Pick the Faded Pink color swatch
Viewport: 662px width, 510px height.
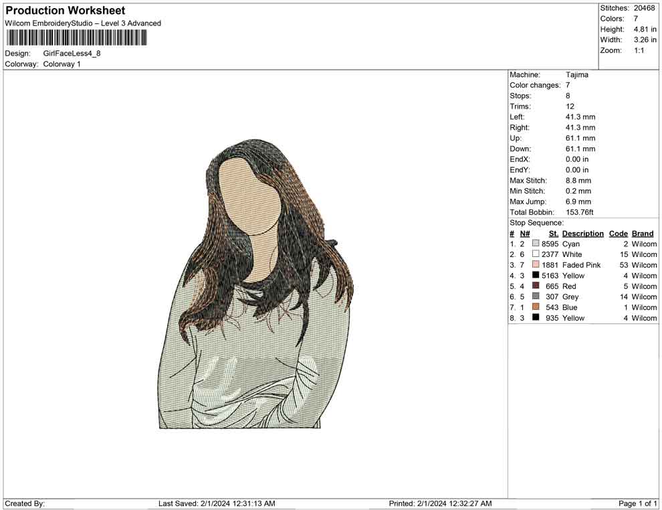[536, 265]
